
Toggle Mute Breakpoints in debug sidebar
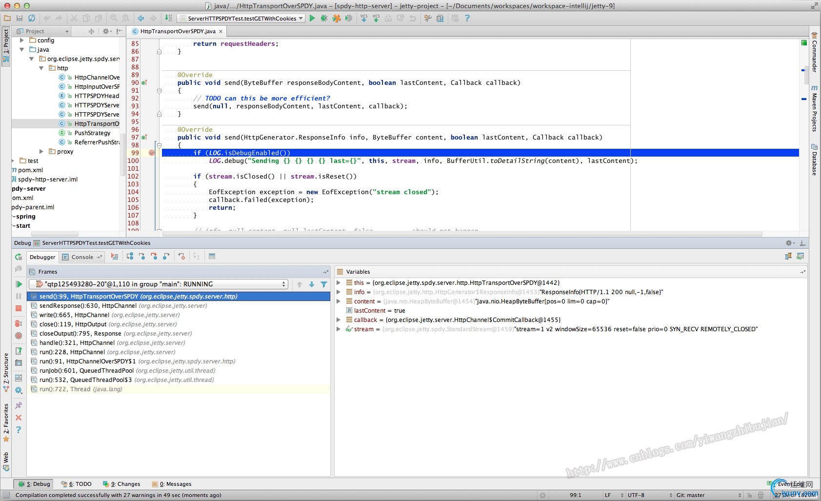(19, 336)
